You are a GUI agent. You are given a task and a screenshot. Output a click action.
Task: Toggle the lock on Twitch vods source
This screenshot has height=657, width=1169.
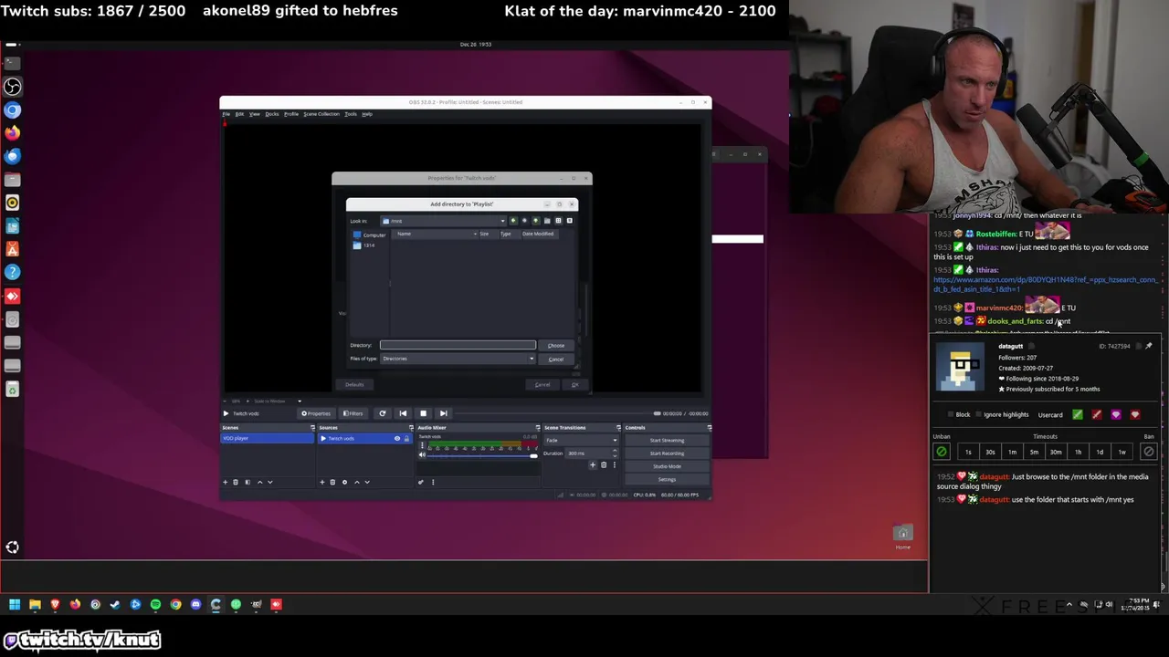[x=406, y=439]
